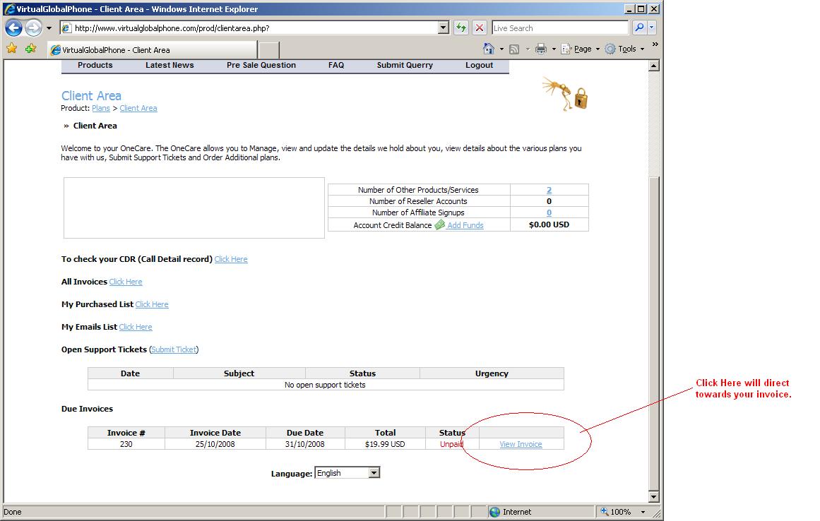Click the Refresh page icon

tap(460, 28)
